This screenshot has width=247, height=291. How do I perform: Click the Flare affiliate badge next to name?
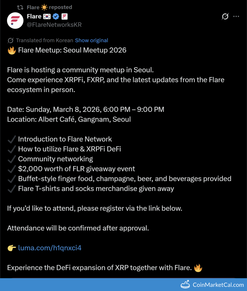point(64,16)
